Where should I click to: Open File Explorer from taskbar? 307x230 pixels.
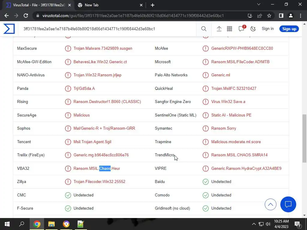point(51,224)
